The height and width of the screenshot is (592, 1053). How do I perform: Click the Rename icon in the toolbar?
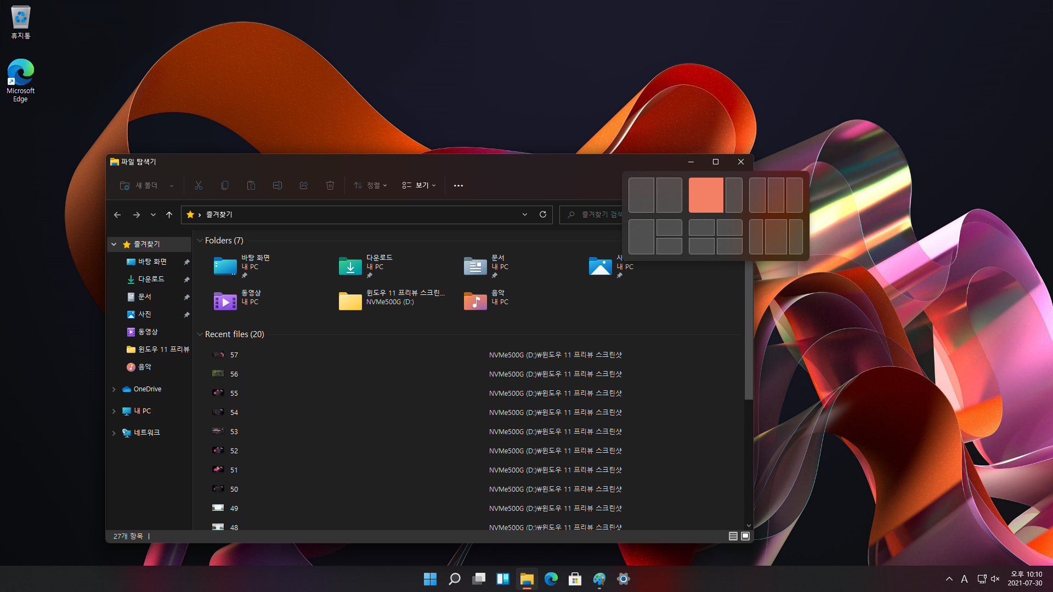click(278, 186)
